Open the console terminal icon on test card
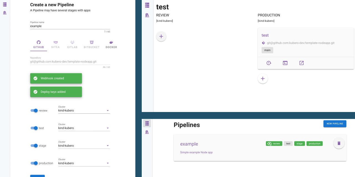The width and height of the screenshot is (355, 177). [x=285, y=63]
